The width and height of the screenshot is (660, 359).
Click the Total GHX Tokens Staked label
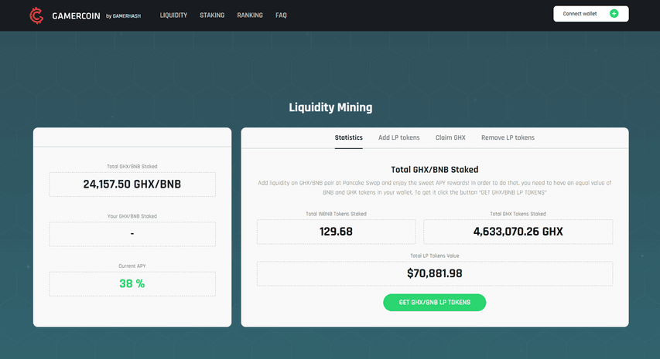518,214
